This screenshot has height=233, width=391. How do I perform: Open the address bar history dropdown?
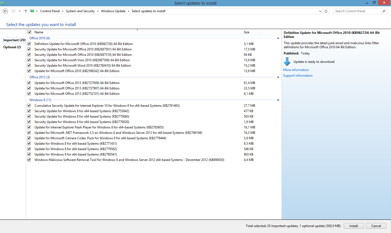tap(320, 11)
